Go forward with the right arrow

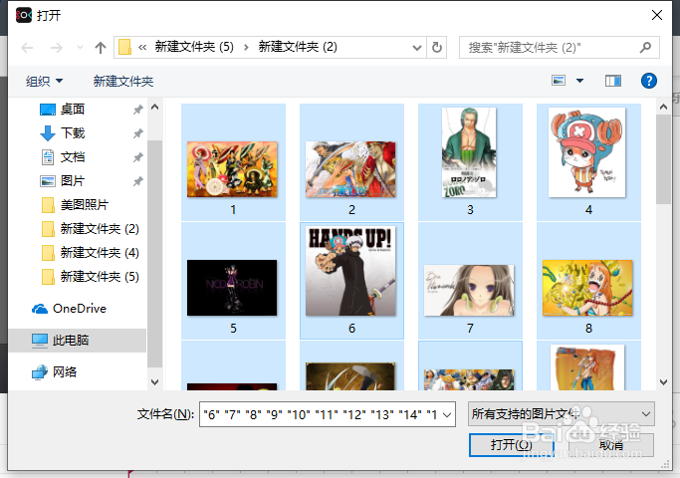tap(57, 47)
